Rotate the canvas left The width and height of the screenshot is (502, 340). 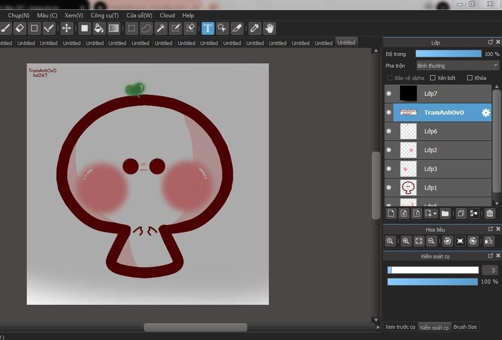pyautogui.click(x=447, y=241)
